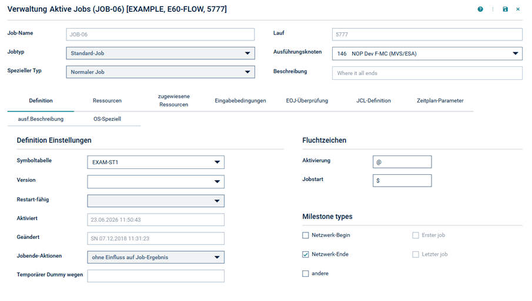The image size is (532, 301).
Task: Close the job management dialog
Action: point(518,9)
